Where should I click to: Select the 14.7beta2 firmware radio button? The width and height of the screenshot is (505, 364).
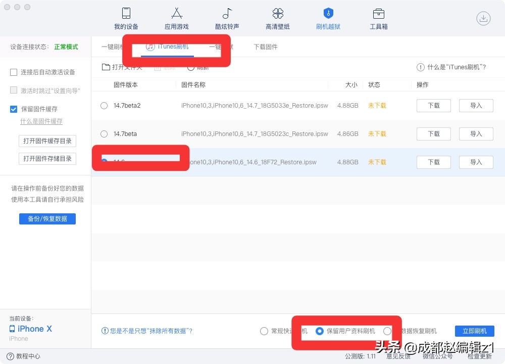104,106
